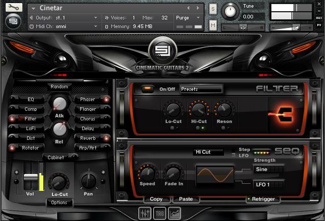The image size is (325, 221).
Task: Click the Sample Logic instrument icon
Action: tap(14, 21)
